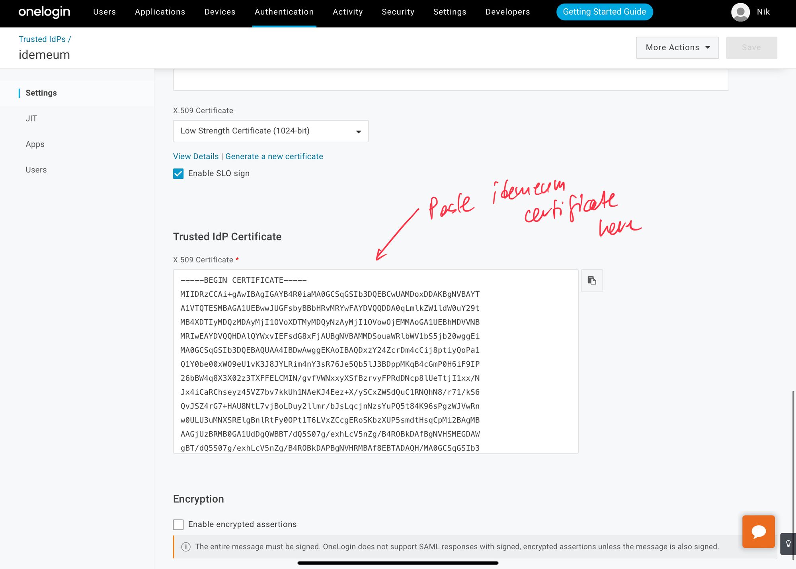Click the OneLogin logo
This screenshot has height=569, width=796.
pyautogui.click(x=44, y=12)
